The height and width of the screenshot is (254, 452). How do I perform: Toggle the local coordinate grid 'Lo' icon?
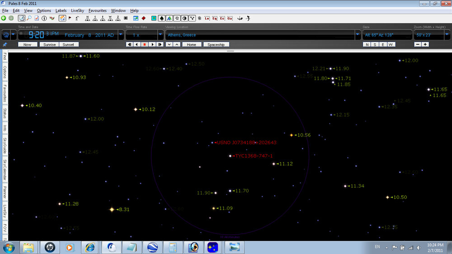[x=207, y=18]
